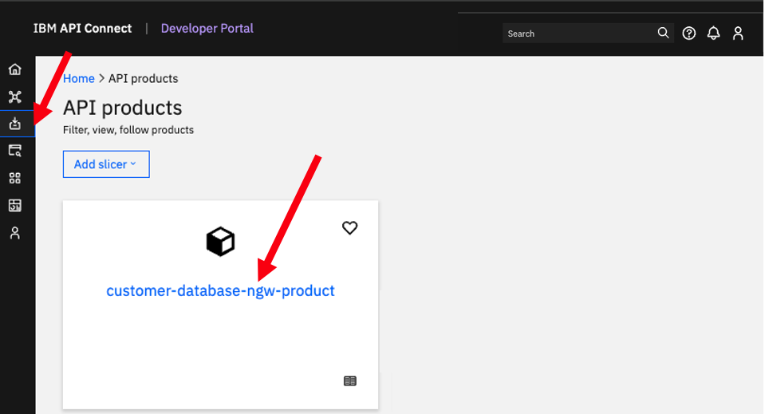Open the Home icon in sidebar
Image resolution: width=765 pixels, height=414 pixels.
point(14,69)
